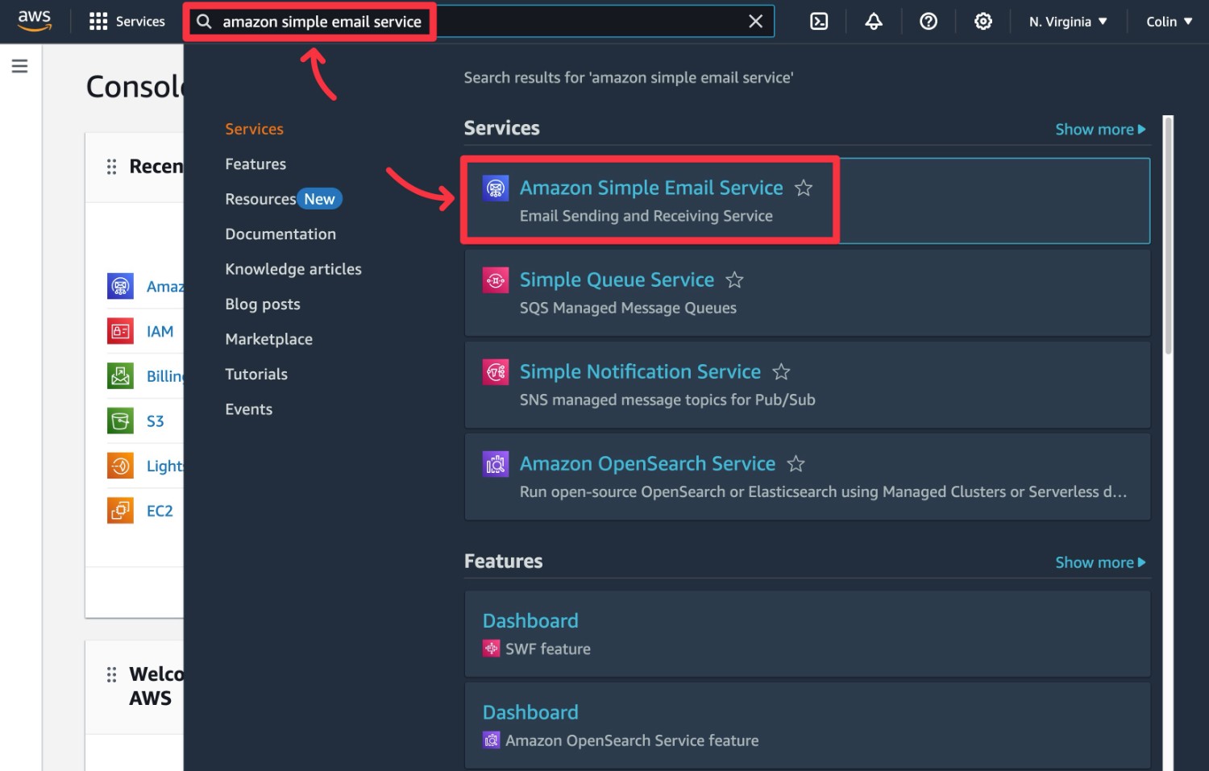Select the Knowledge articles category
The image size is (1209, 771).
(x=293, y=269)
